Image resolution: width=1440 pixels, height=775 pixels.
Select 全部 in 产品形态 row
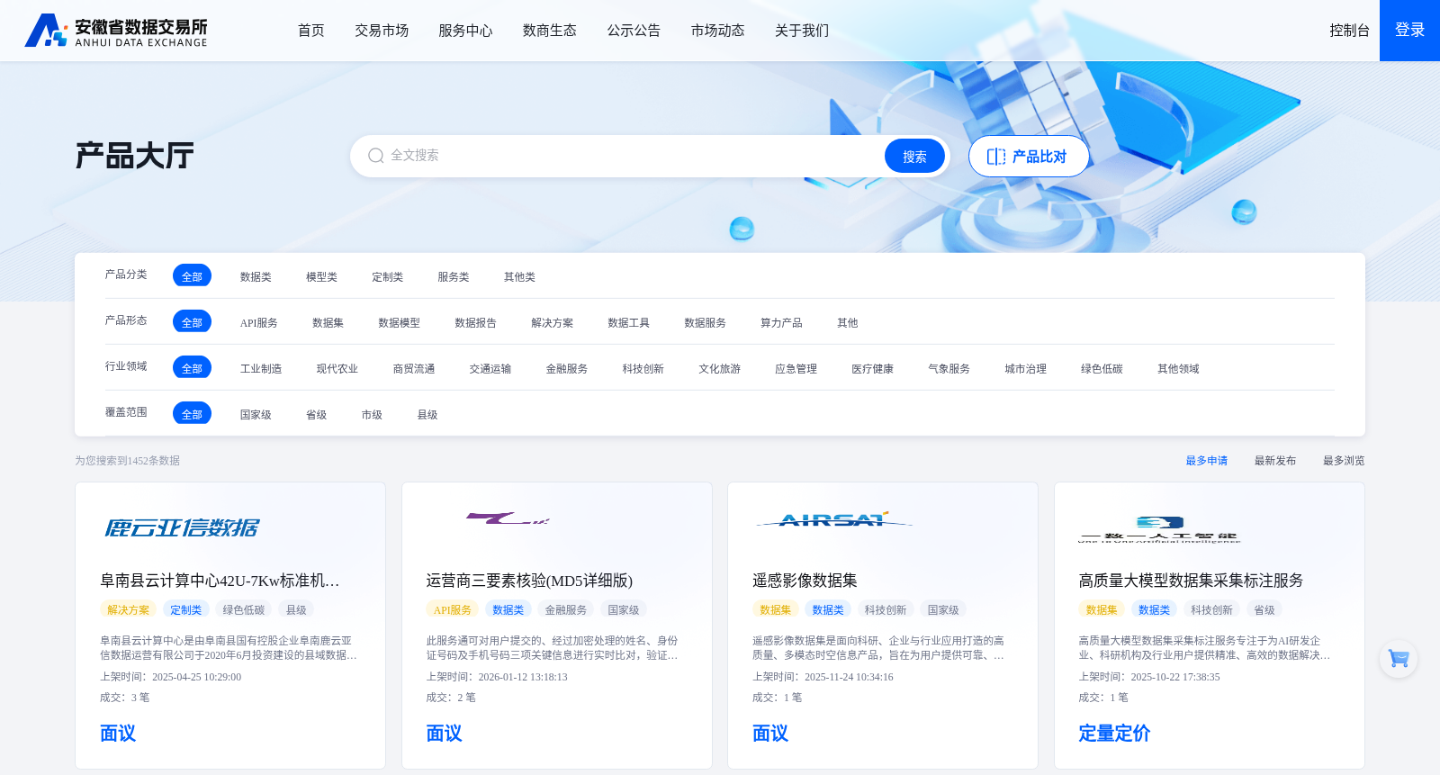click(192, 321)
